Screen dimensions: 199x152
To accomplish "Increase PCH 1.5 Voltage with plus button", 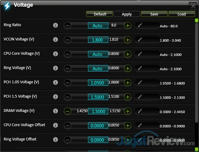I will (x=128, y=97).
